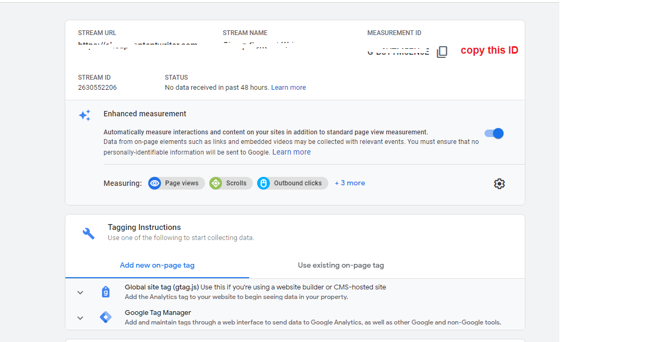
Task: Open the Enhanced measurement settings gear
Action: (x=499, y=184)
